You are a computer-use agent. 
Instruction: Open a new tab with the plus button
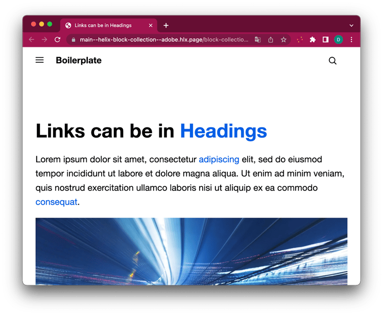[166, 26]
